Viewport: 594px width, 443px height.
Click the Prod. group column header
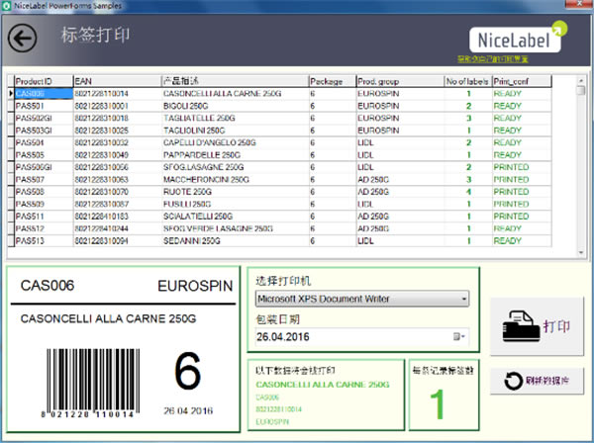[x=388, y=80]
